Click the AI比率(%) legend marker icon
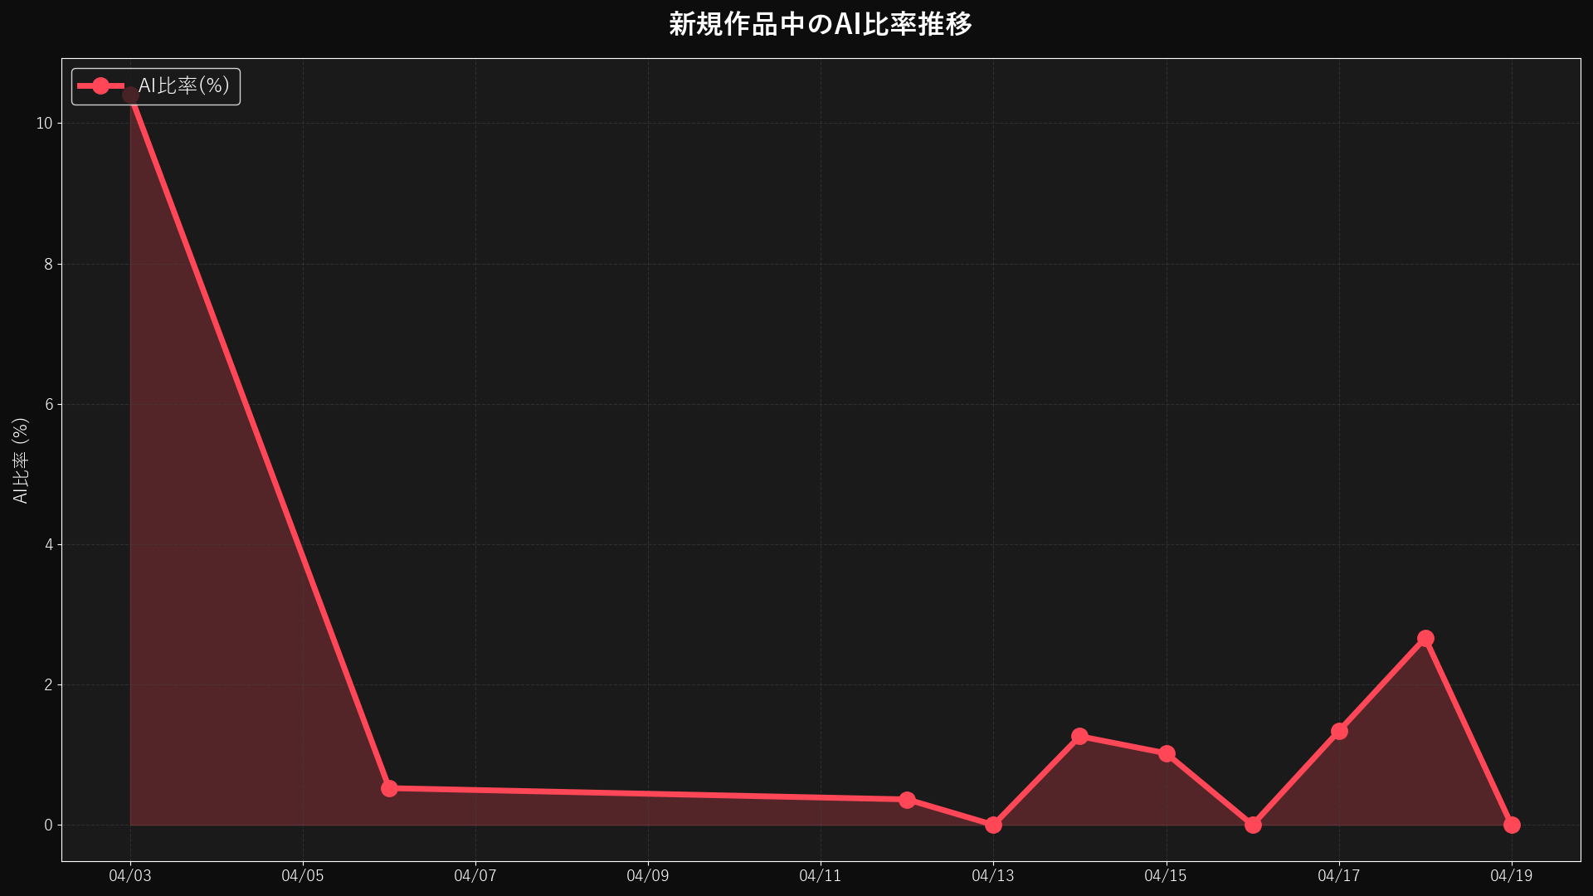 [99, 85]
